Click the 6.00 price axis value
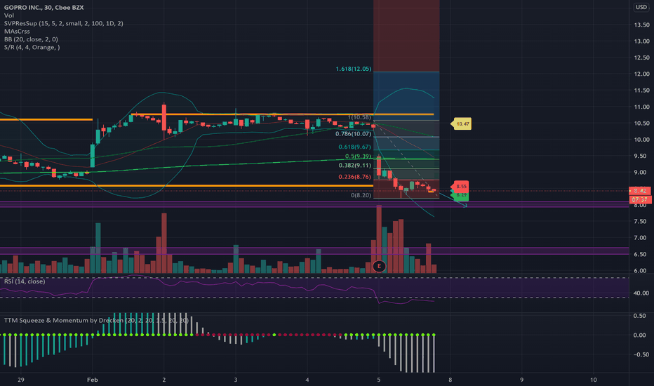 pyautogui.click(x=641, y=270)
